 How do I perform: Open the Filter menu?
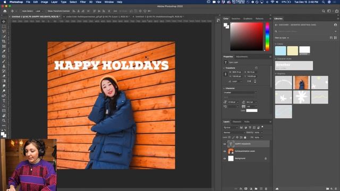(x=83, y=2)
